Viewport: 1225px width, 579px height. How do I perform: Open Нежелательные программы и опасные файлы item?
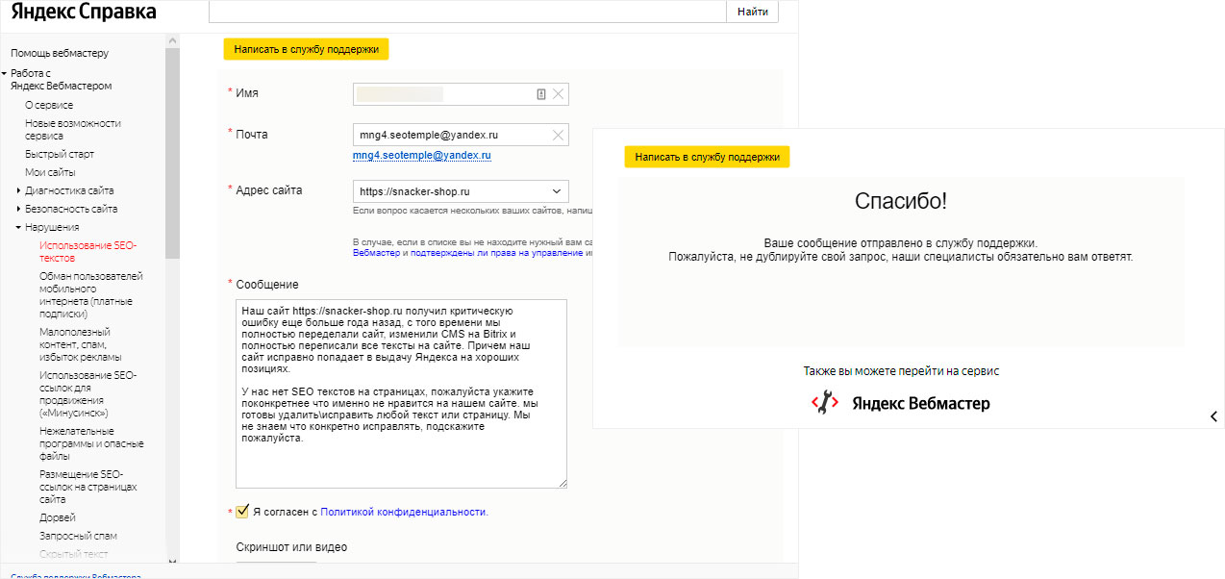[91, 443]
